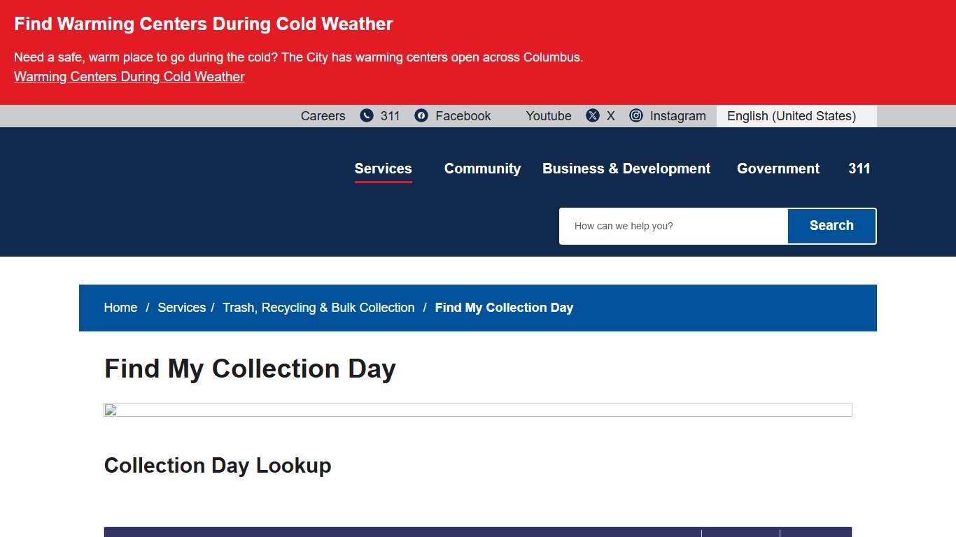The image size is (956, 537).
Task: Select 311 in the navigation bar
Action: [x=859, y=169]
